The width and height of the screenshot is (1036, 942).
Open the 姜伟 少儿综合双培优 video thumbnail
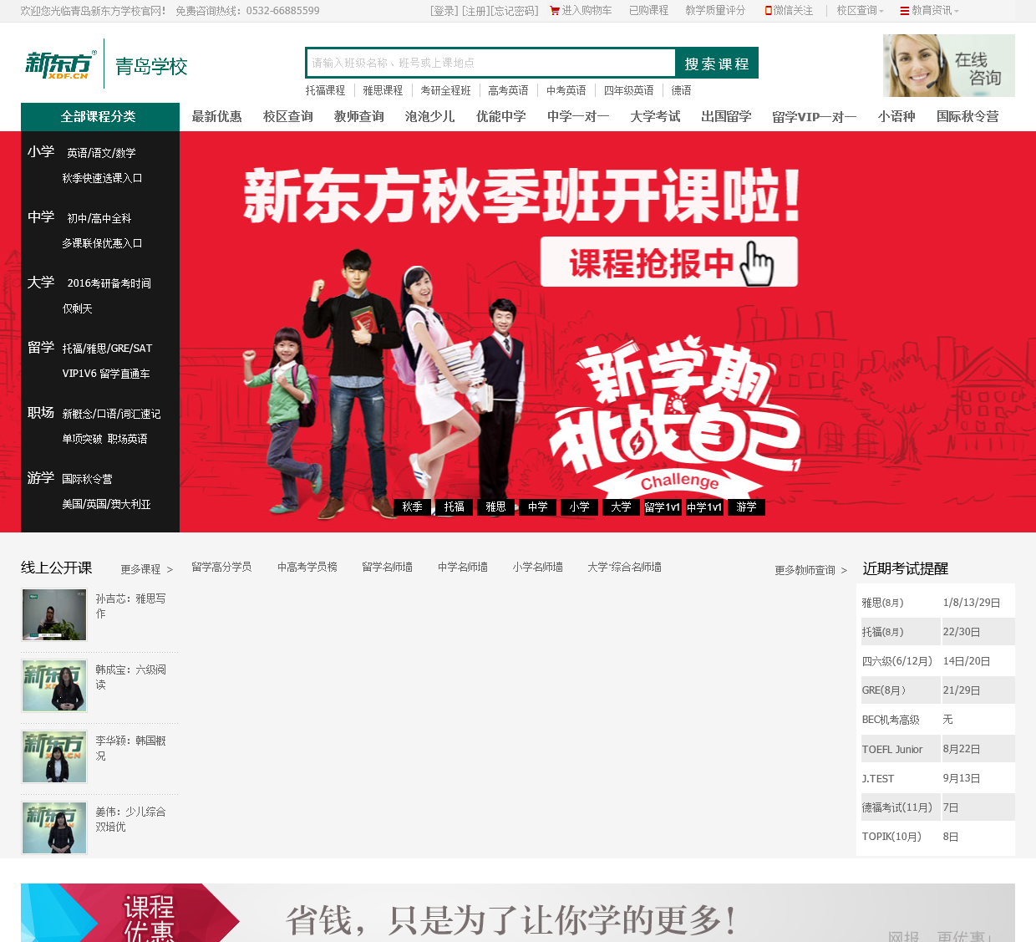pyautogui.click(x=54, y=827)
